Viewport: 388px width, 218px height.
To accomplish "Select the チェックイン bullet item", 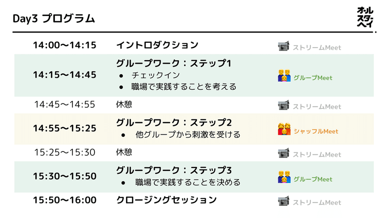I will (155, 75).
